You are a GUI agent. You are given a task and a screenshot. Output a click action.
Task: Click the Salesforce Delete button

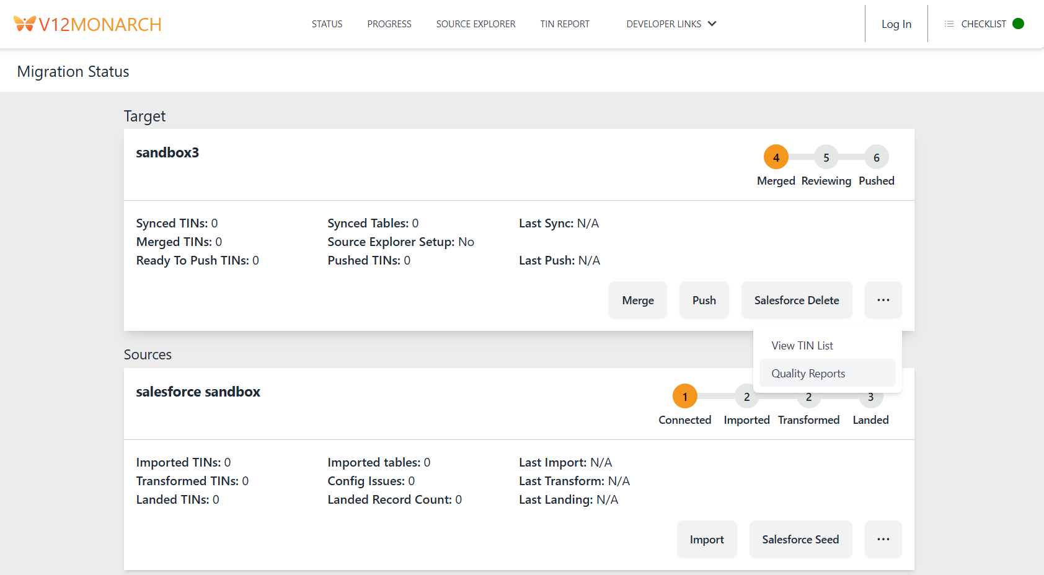click(796, 300)
